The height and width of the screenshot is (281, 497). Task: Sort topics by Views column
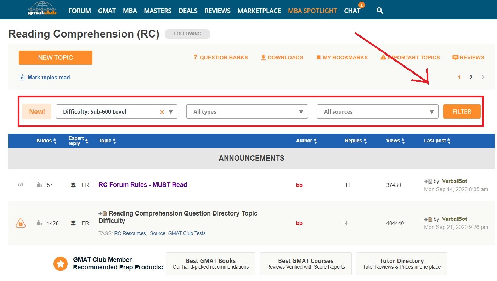[x=395, y=141]
